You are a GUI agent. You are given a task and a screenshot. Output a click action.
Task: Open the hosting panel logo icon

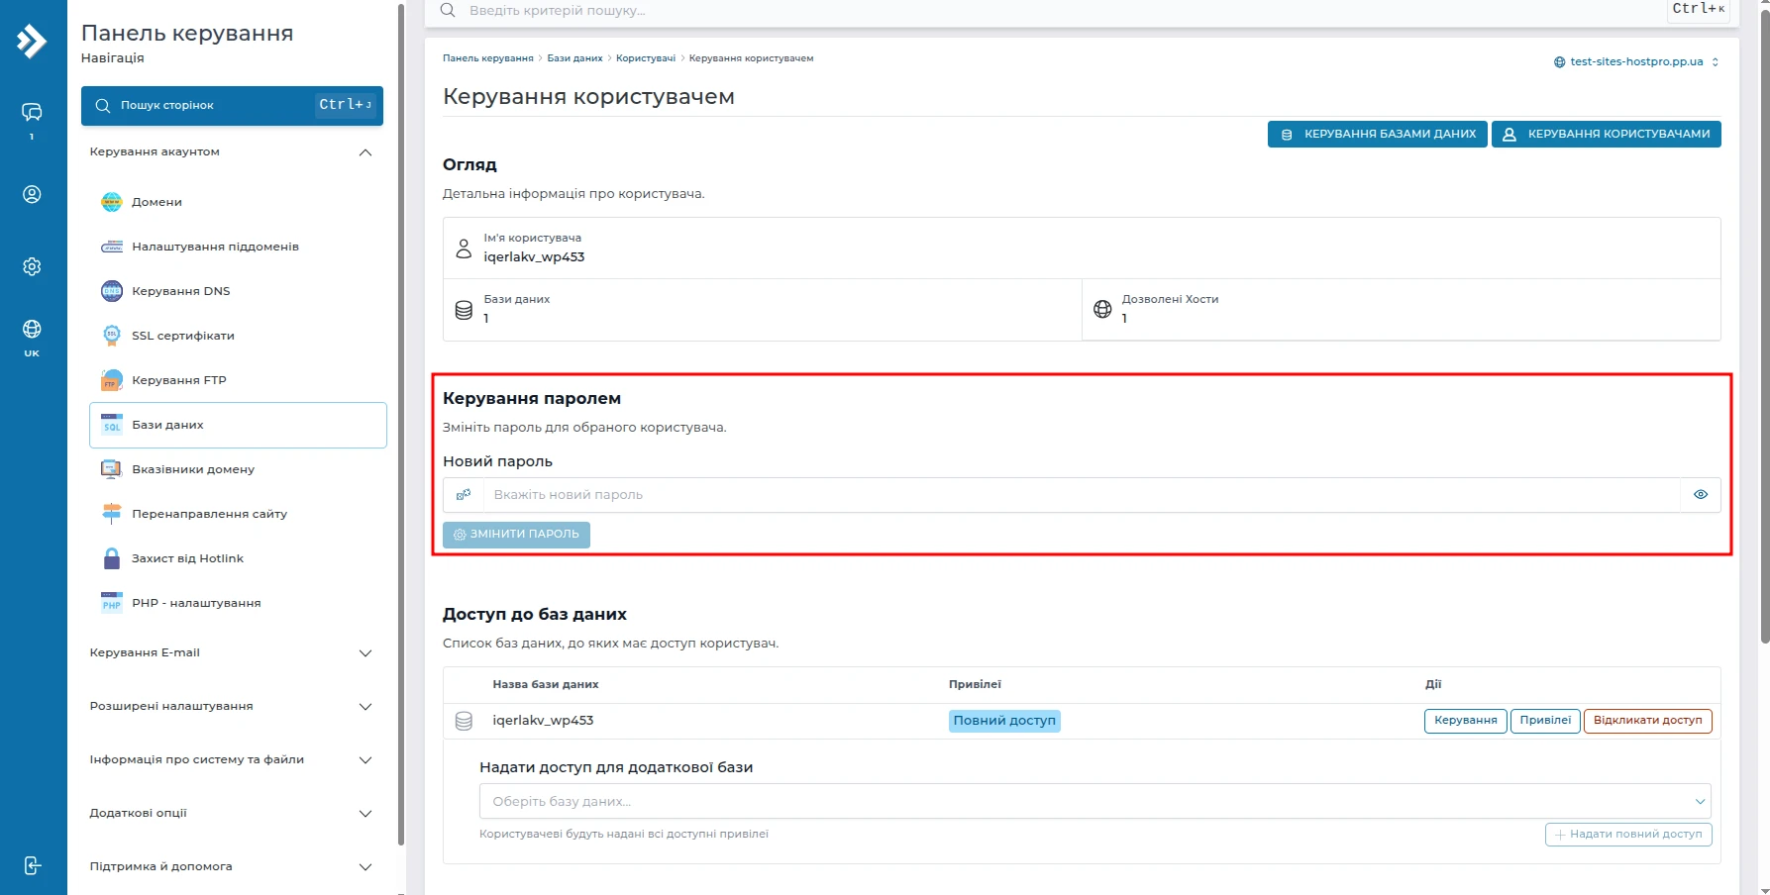(x=32, y=41)
